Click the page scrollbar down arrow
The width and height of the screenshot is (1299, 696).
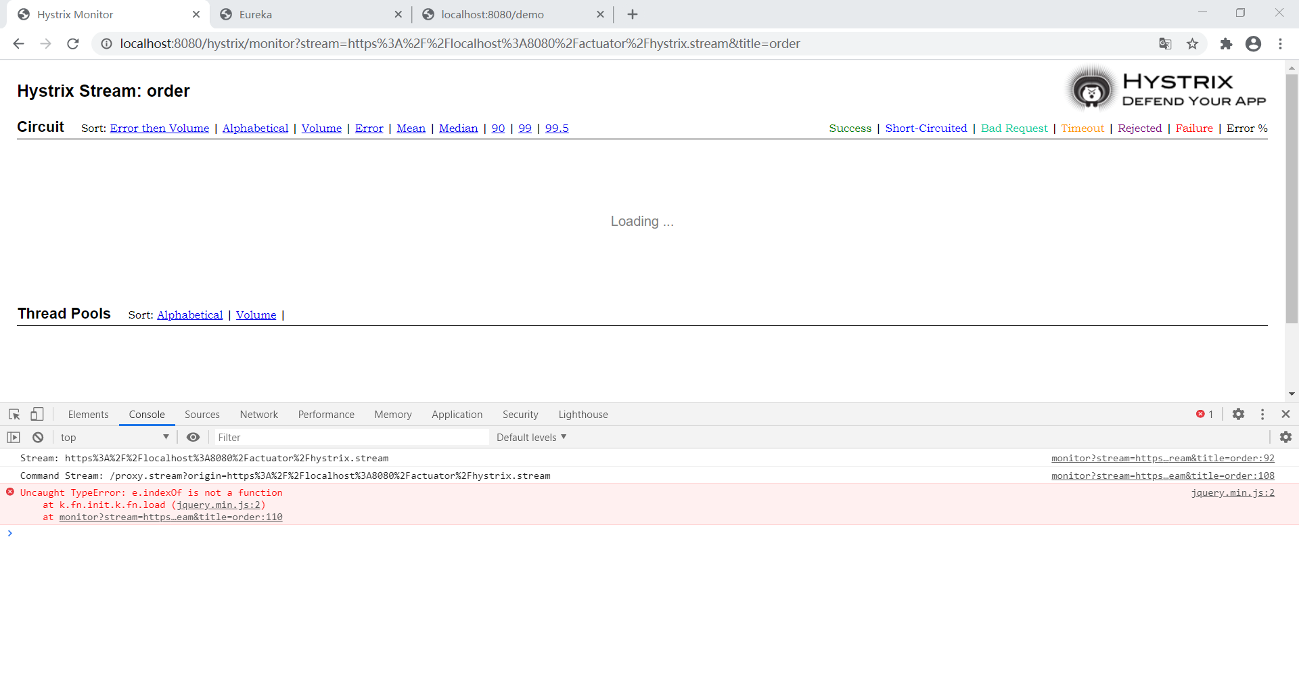tap(1292, 394)
